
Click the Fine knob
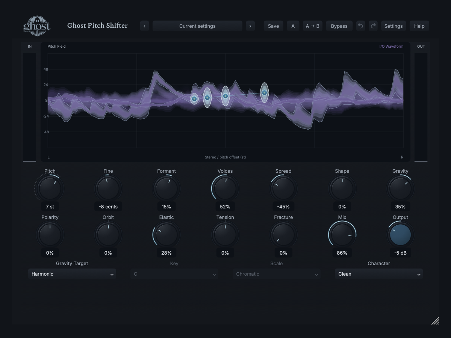(108, 188)
